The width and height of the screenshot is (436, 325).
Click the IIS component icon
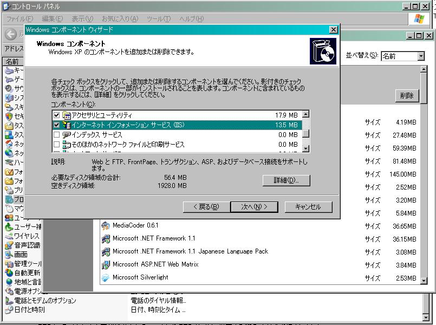pyautogui.click(x=67, y=125)
